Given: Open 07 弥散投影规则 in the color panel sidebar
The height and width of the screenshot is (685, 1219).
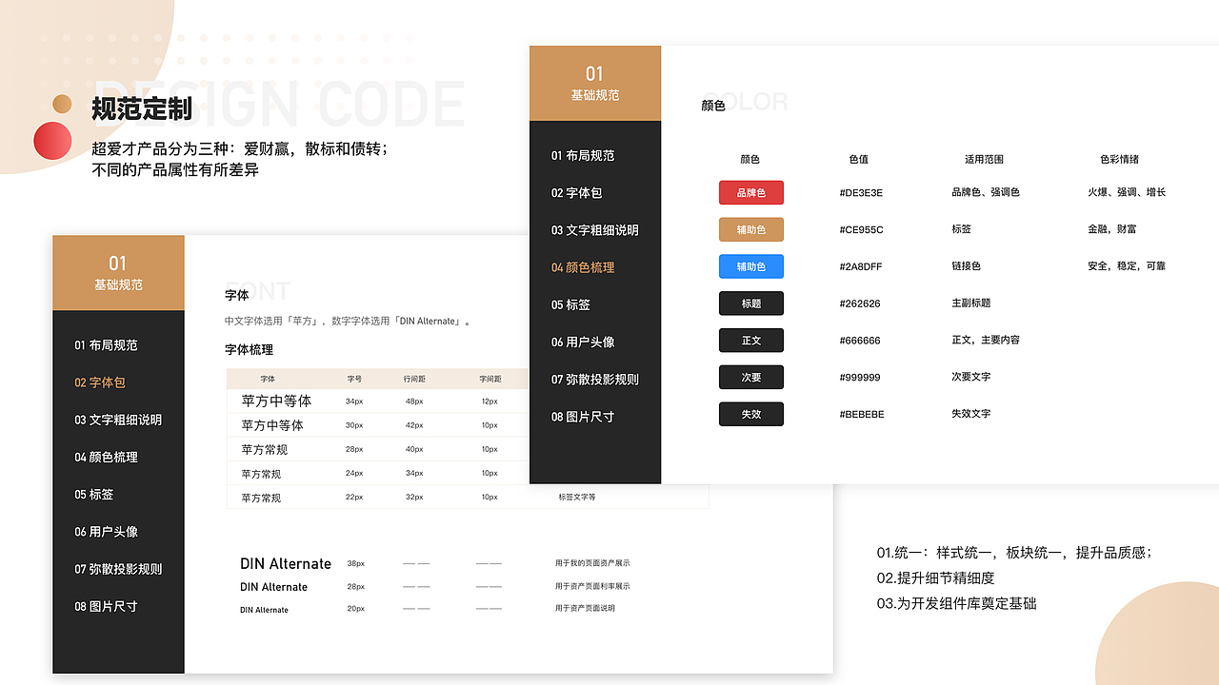Looking at the screenshot, I should pyautogui.click(x=594, y=379).
